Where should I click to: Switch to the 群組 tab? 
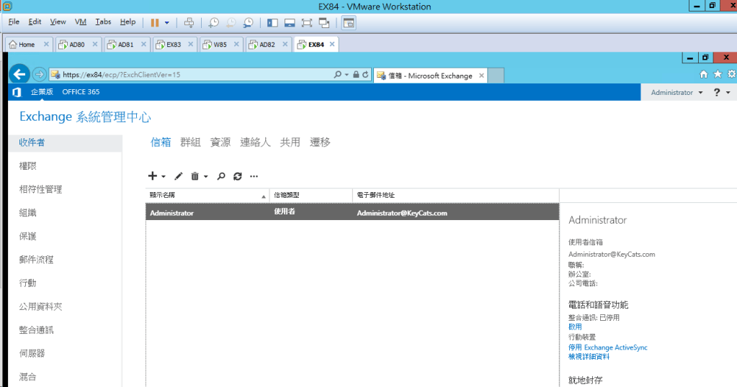tap(190, 142)
